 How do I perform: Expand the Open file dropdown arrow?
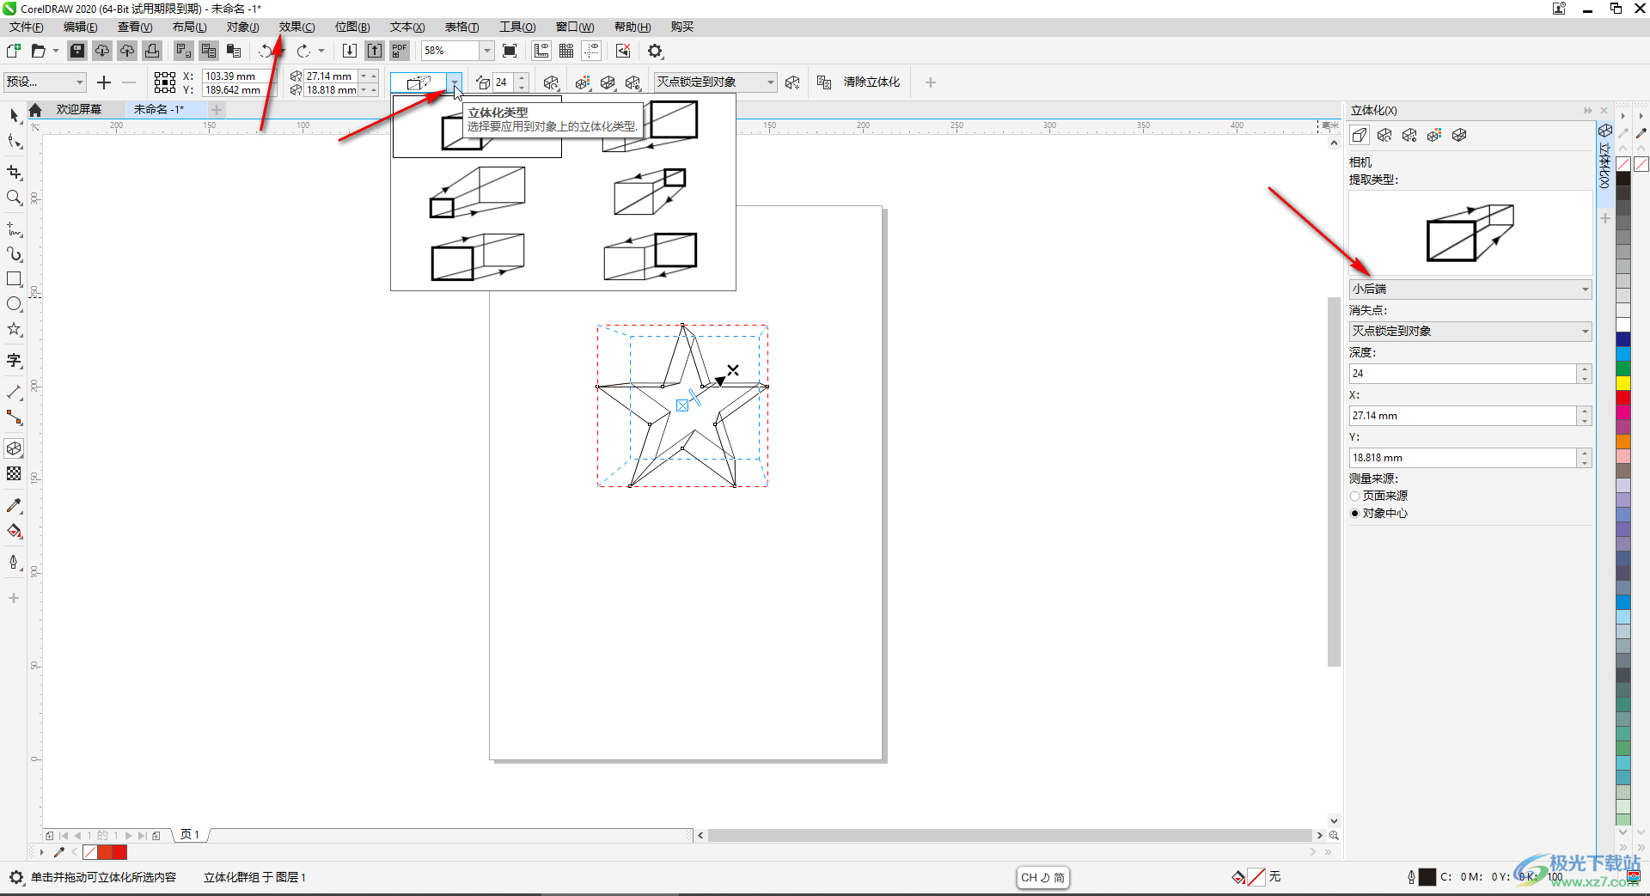pyautogui.click(x=56, y=51)
